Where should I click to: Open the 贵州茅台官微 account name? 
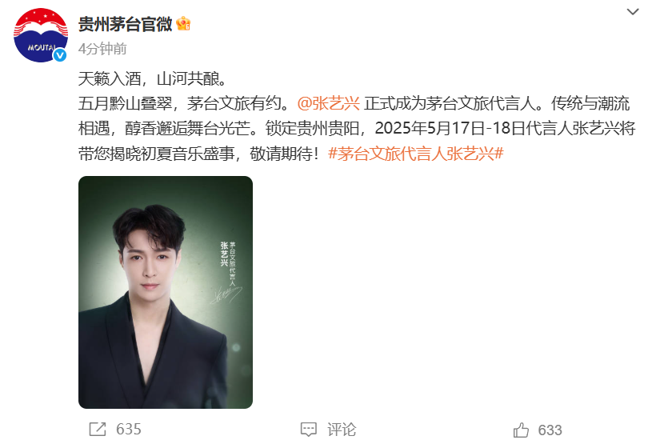(125, 24)
